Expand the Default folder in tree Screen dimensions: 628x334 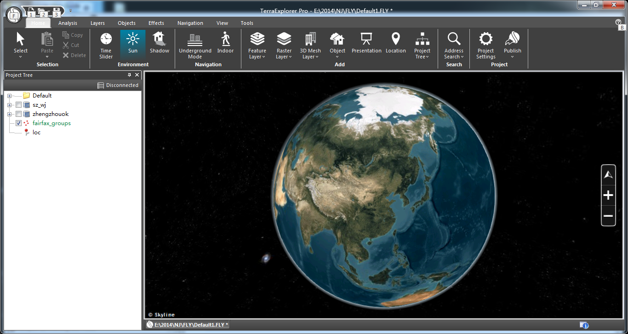tap(9, 96)
